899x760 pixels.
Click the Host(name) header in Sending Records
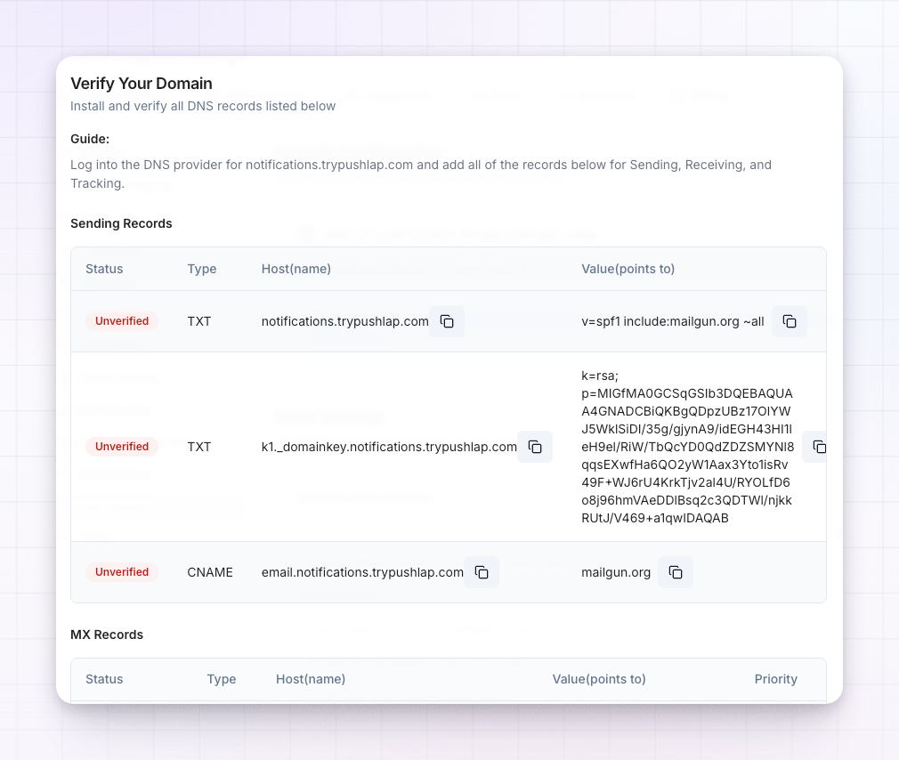click(x=296, y=269)
